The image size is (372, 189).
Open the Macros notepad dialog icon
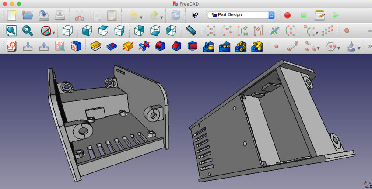coord(319,15)
